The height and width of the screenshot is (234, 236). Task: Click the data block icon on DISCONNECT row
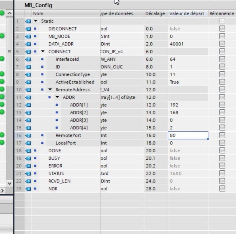pyautogui.click(x=28, y=29)
